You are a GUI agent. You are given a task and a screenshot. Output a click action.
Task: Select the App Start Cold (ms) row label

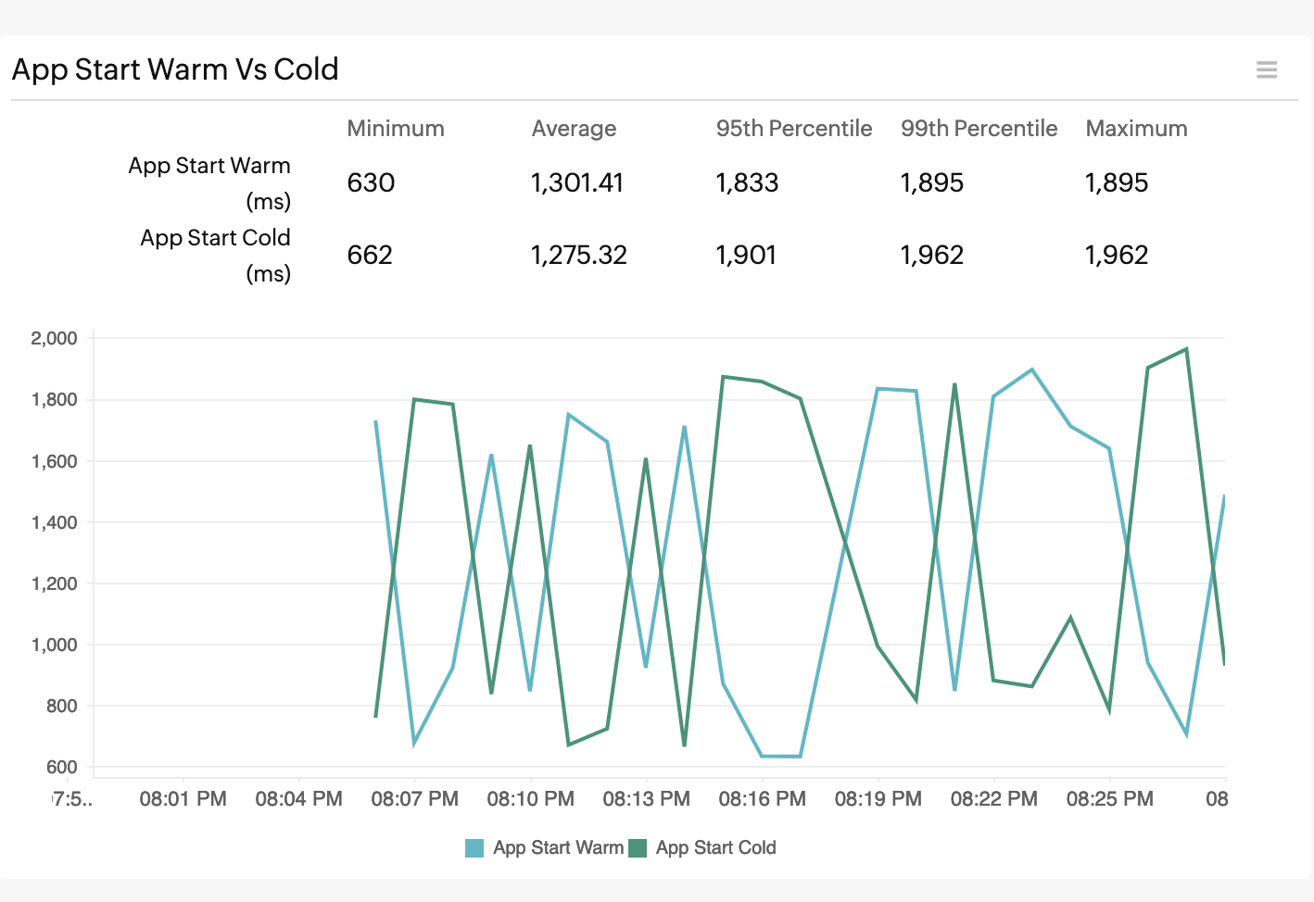pyautogui.click(x=215, y=255)
